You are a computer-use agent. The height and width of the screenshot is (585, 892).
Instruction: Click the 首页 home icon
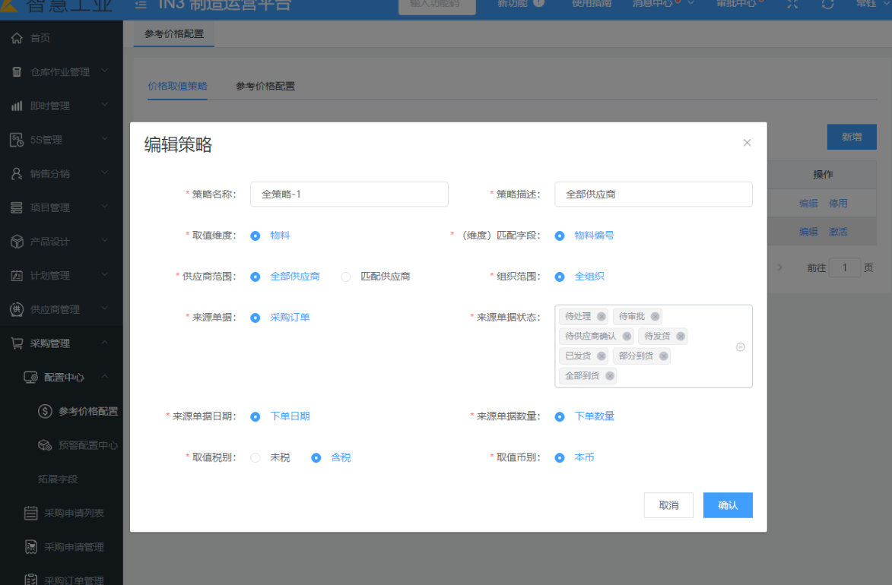[17, 38]
